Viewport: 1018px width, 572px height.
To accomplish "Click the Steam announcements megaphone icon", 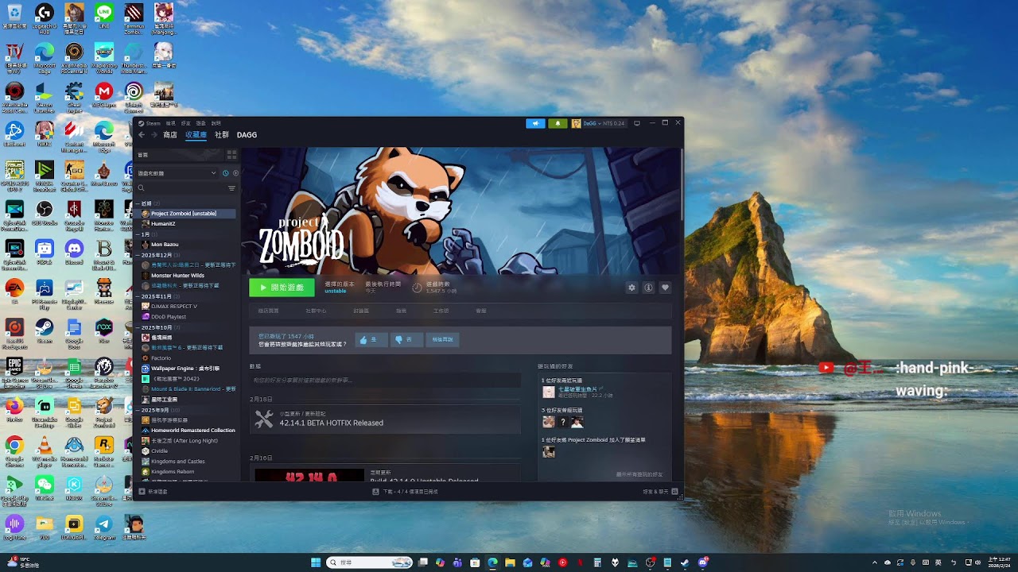I will [x=536, y=123].
